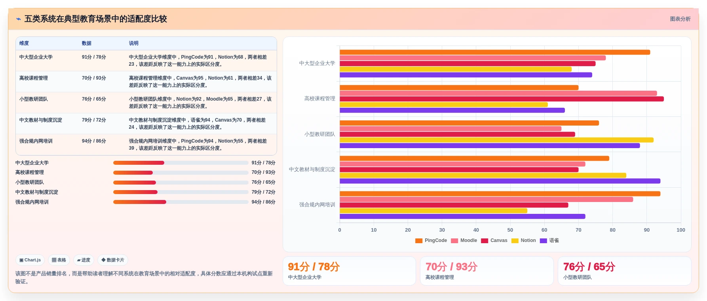
Task: Click the 维度 column header
Action: (24, 43)
